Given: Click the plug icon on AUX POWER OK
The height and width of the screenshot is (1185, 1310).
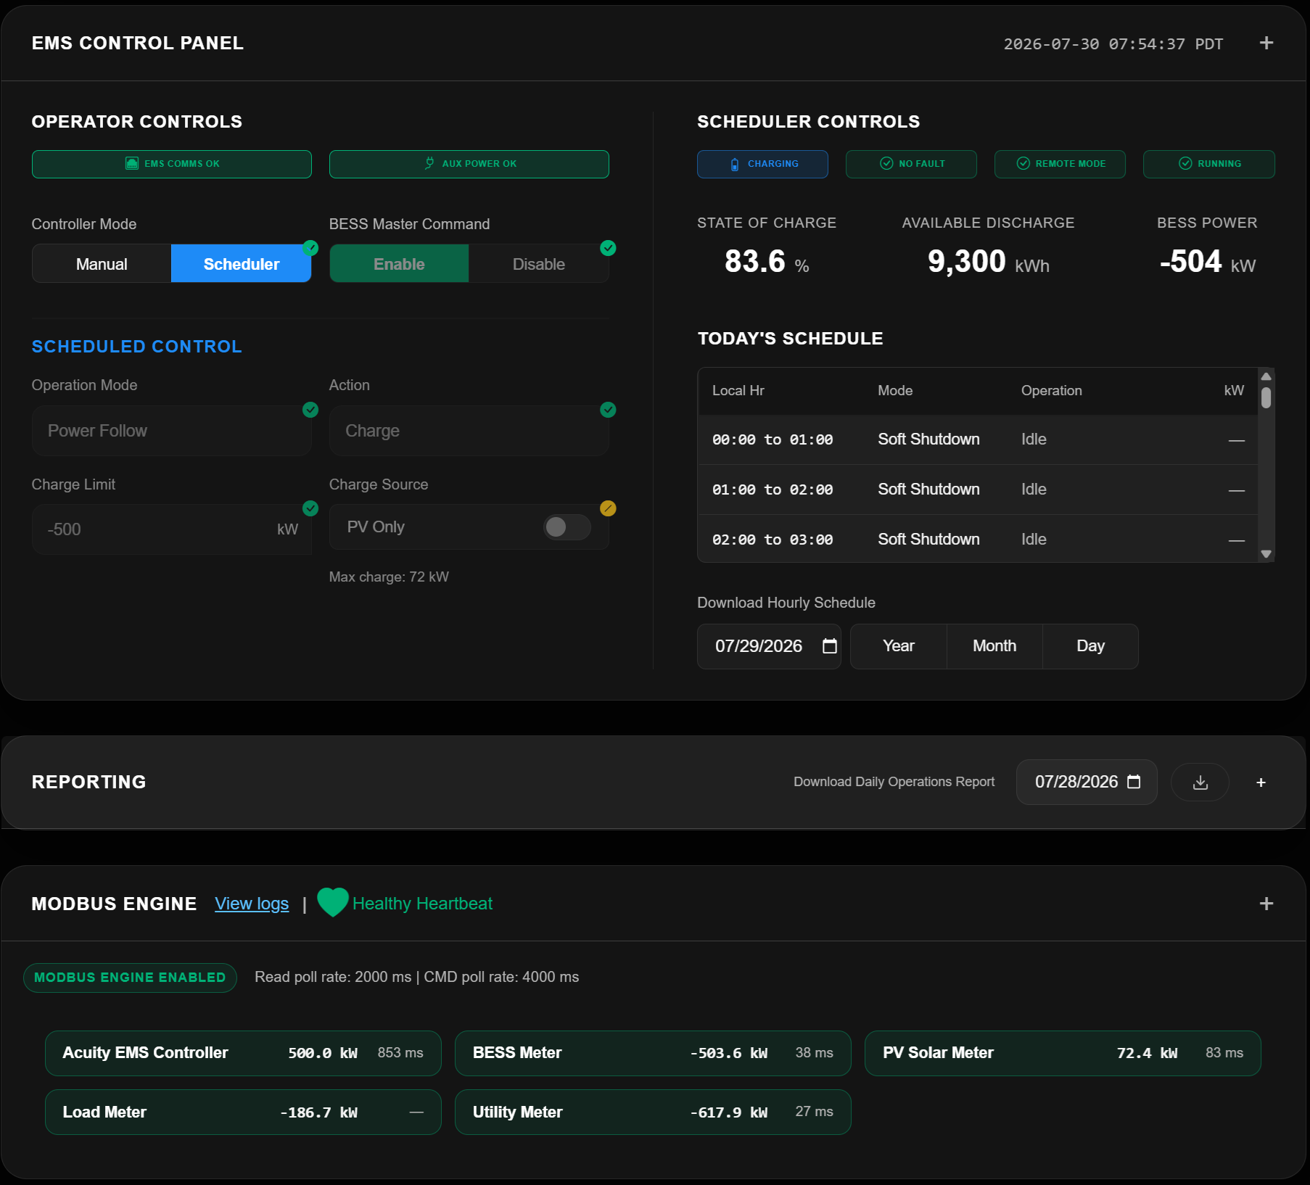Looking at the screenshot, I should click(x=429, y=163).
